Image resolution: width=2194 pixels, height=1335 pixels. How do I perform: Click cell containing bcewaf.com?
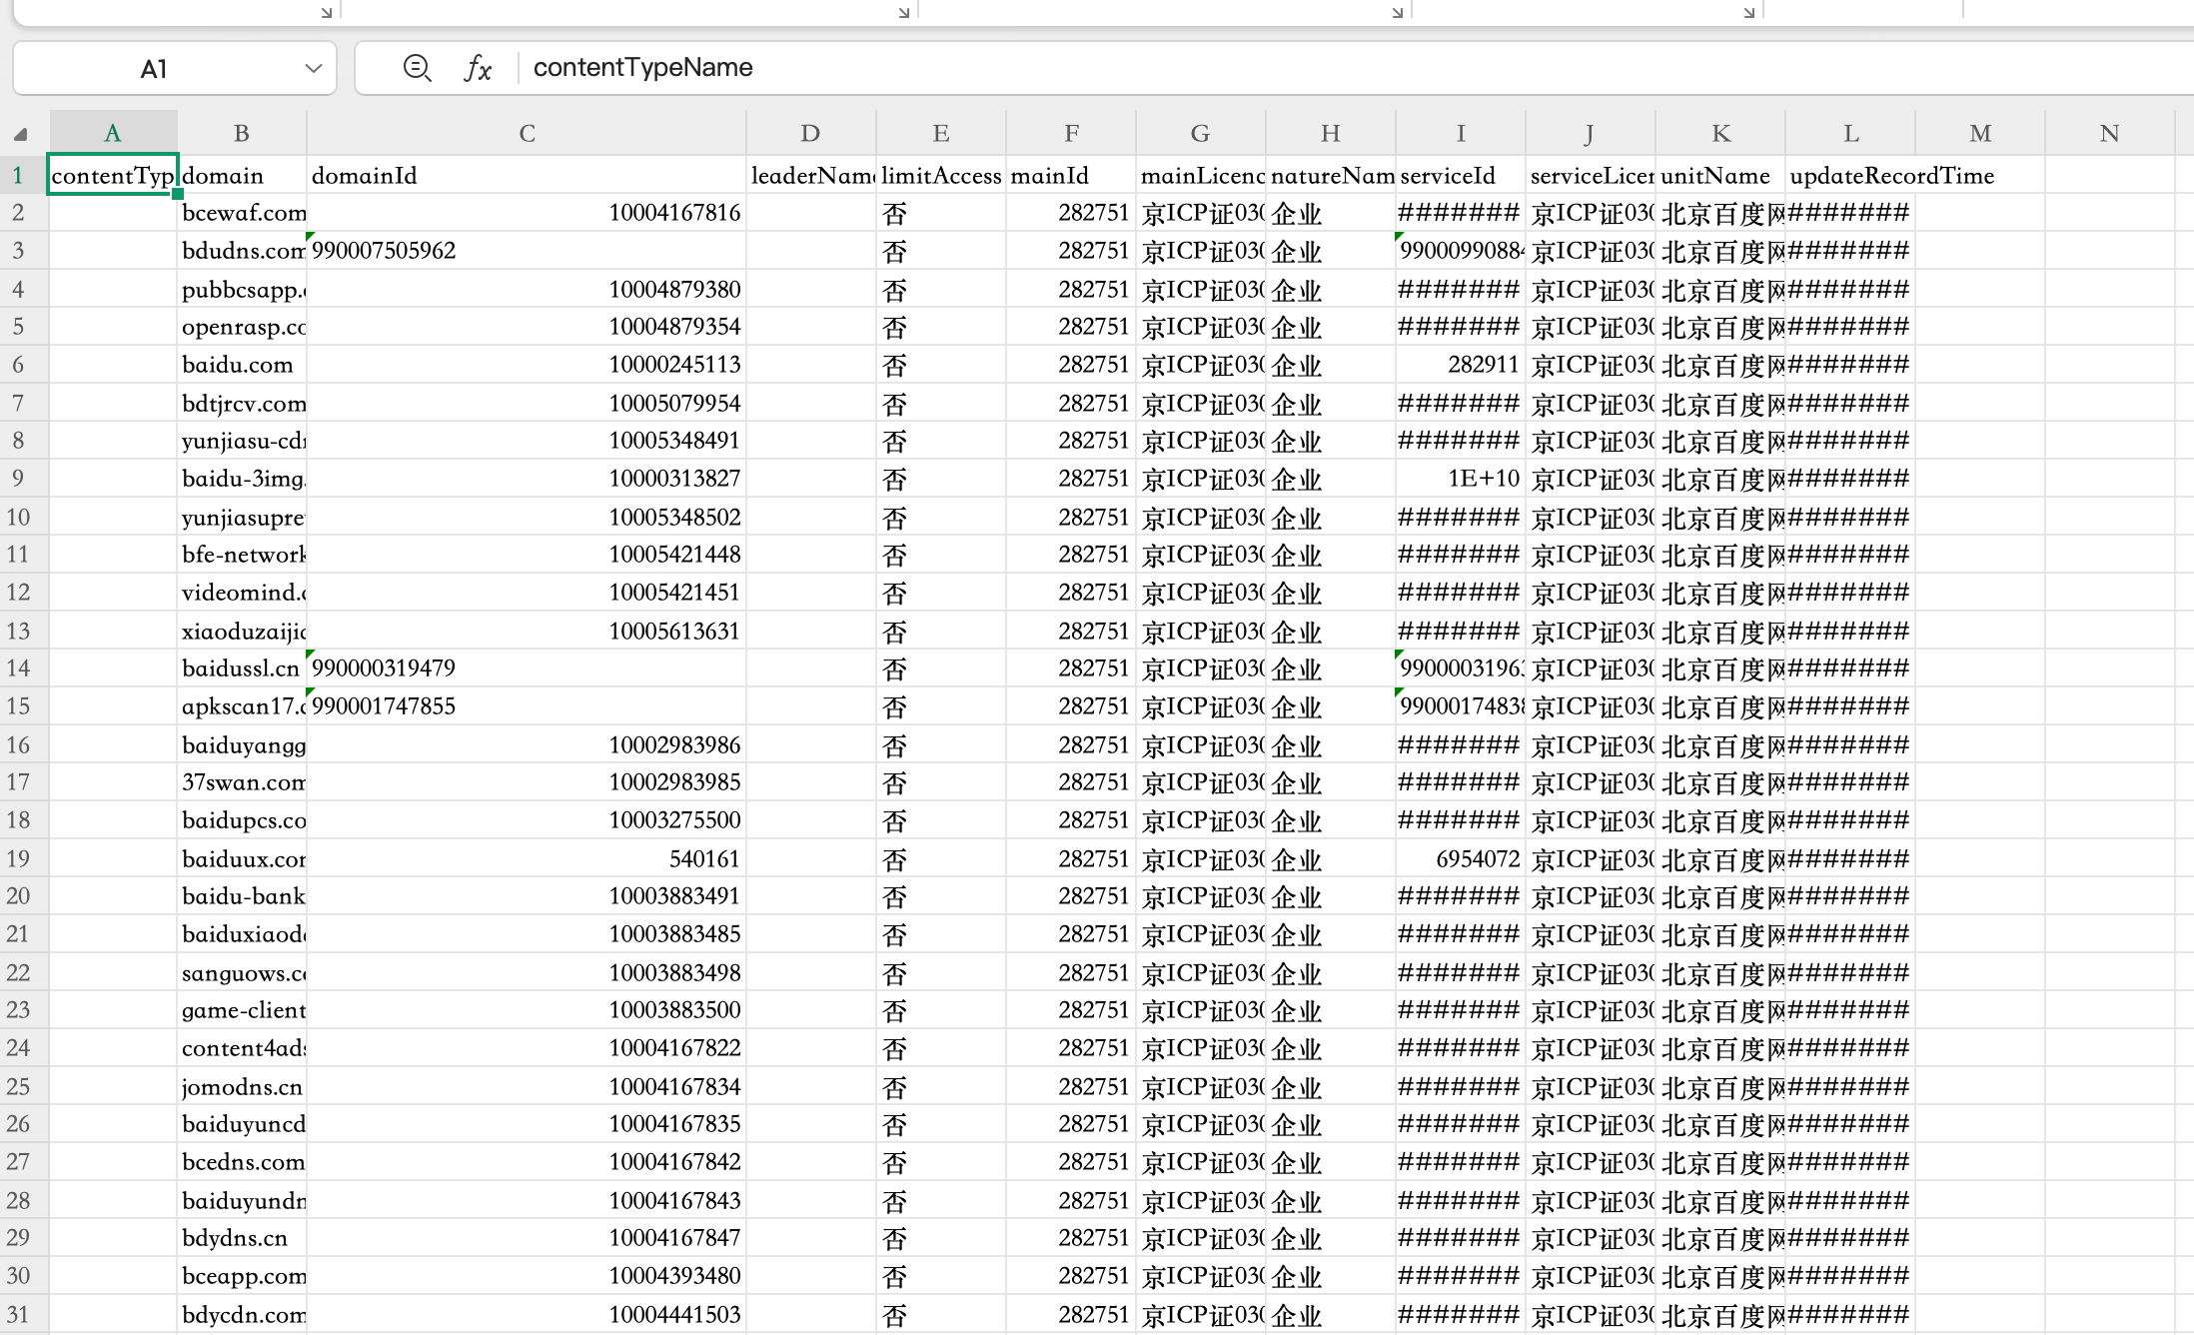point(242,213)
